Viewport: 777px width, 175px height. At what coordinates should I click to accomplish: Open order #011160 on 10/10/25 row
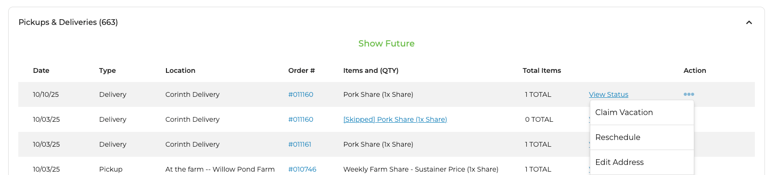[x=301, y=94]
